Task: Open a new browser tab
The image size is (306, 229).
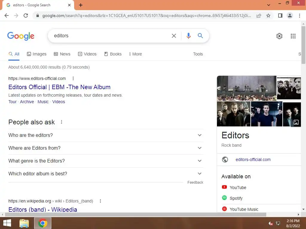Action: point(81,5)
